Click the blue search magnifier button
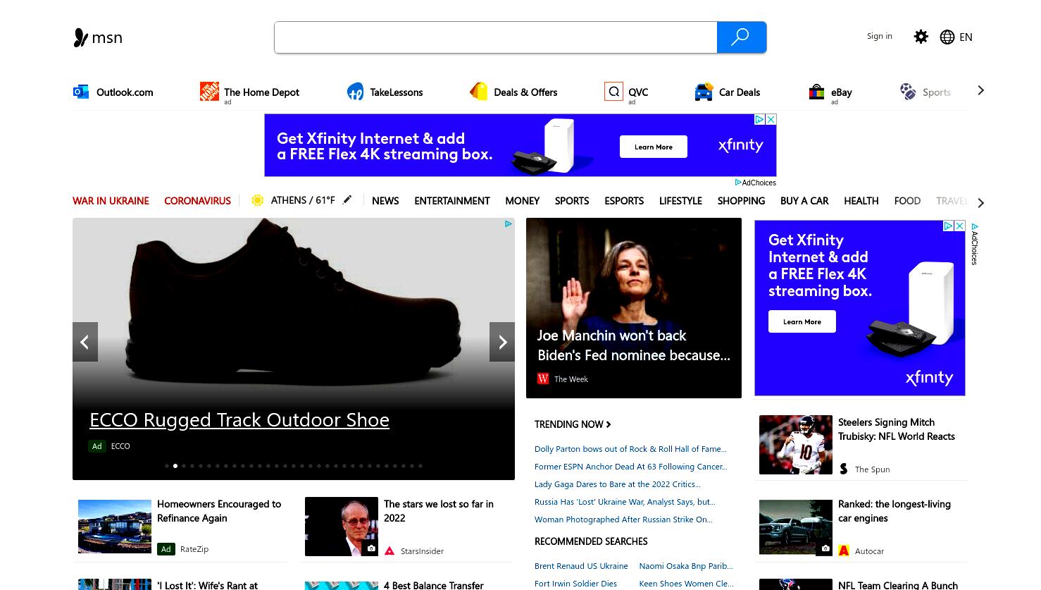This screenshot has width=1041, height=590. click(741, 37)
